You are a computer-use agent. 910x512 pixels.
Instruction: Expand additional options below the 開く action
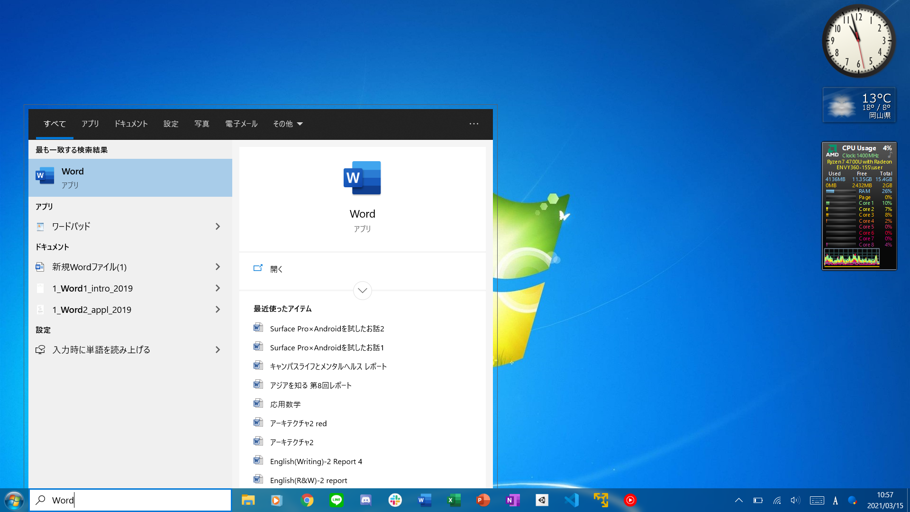pos(362,291)
